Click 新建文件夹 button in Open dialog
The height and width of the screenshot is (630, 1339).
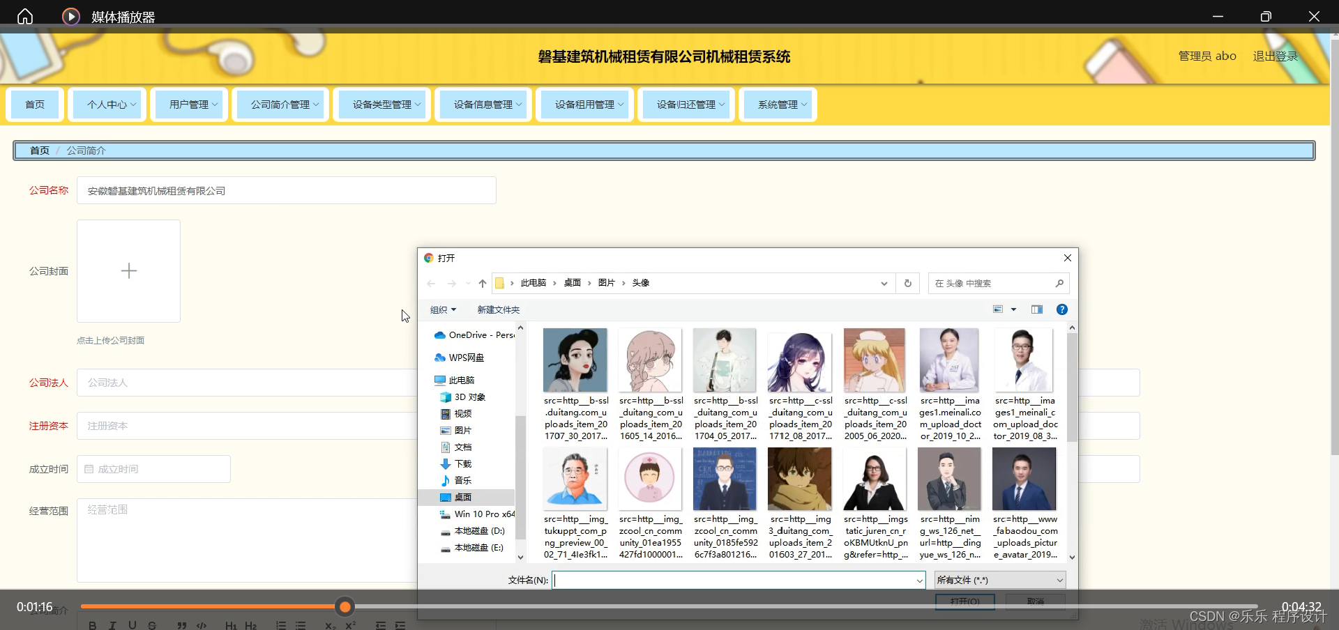498,309
